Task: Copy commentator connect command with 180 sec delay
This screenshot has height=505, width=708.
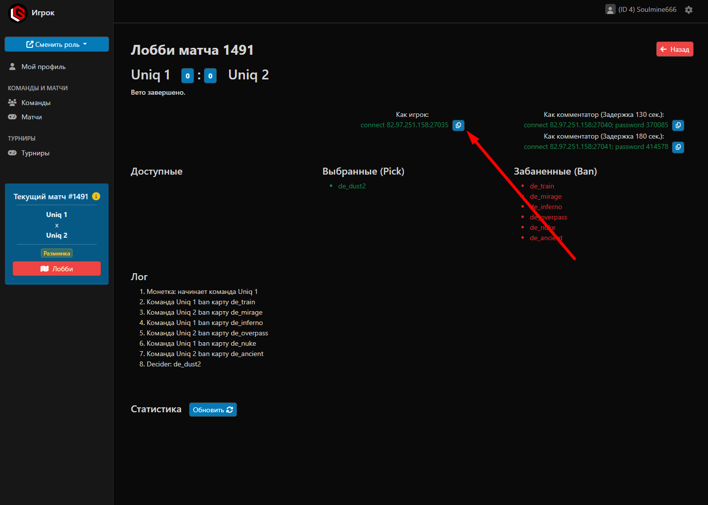Action: tap(678, 147)
